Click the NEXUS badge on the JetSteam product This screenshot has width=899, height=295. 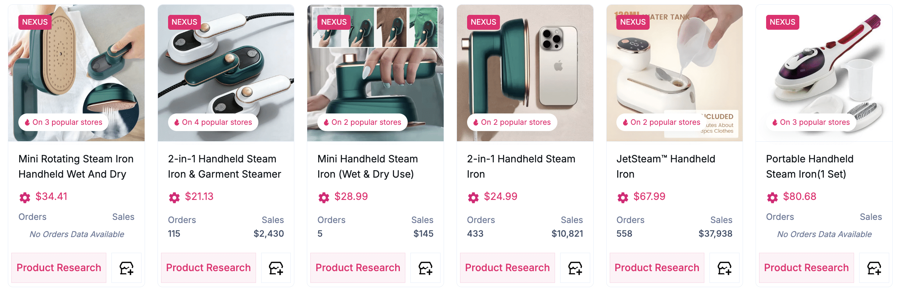[x=632, y=22]
